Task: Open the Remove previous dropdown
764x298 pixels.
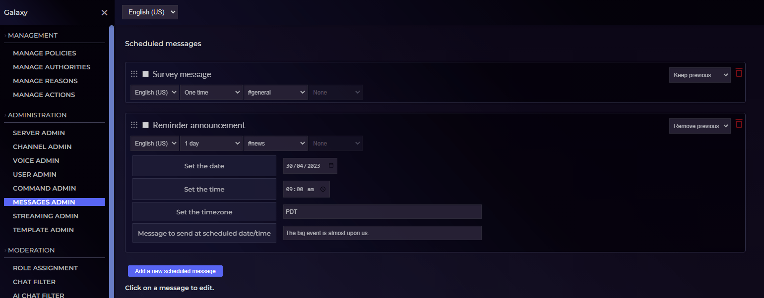Action: [x=700, y=126]
